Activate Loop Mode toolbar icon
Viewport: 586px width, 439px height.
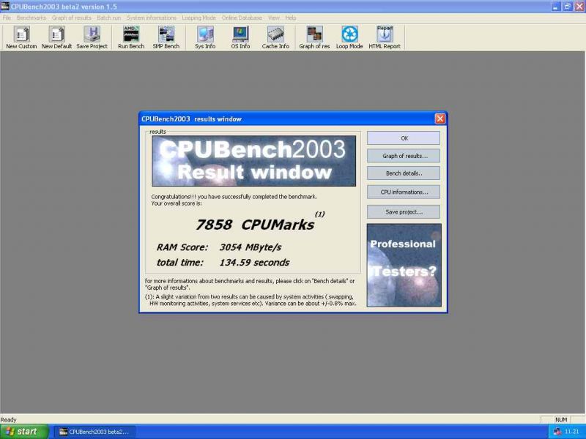[349, 37]
